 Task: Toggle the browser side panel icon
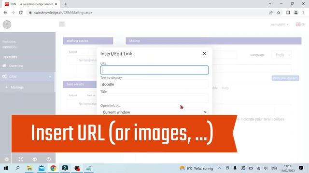pos(288,12)
